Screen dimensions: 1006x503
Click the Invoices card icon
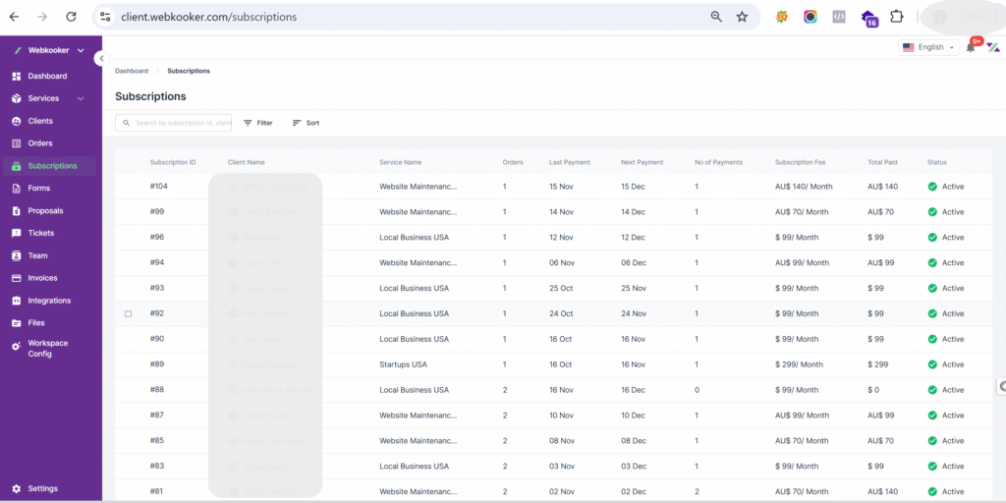click(x=17, y=278)
